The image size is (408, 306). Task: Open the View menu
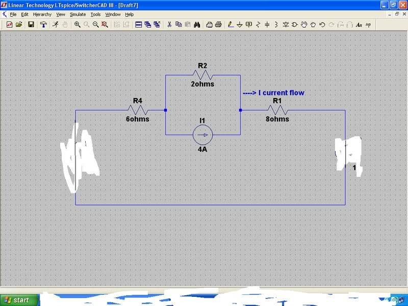point(61,15)
